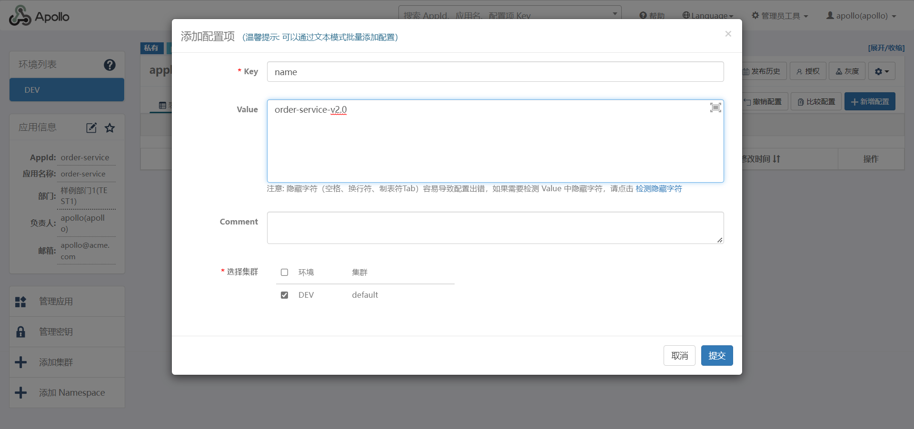This screenshot has width=914, height=429.
Task: Click the 管理应用 grid icon
Action: point(20,302)
